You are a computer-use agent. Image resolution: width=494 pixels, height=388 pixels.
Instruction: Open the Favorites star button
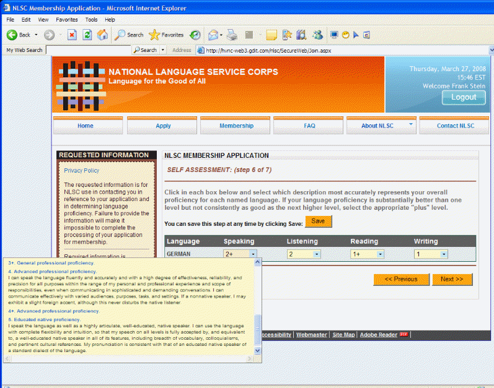(166, 35)
